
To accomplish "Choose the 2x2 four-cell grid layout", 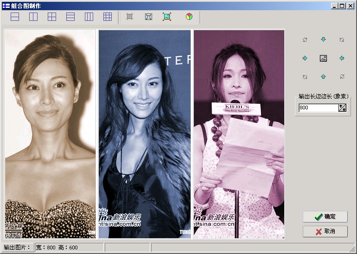I will point(52,17).
